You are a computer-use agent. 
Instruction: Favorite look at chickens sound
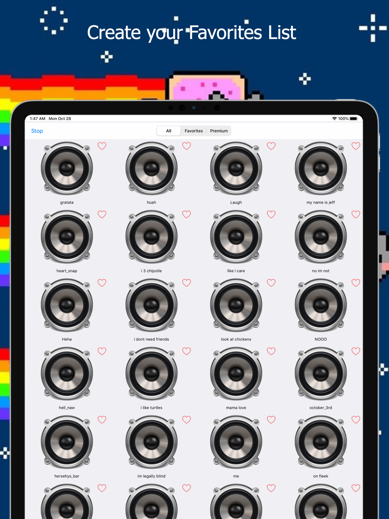click(x=271, y=283)
